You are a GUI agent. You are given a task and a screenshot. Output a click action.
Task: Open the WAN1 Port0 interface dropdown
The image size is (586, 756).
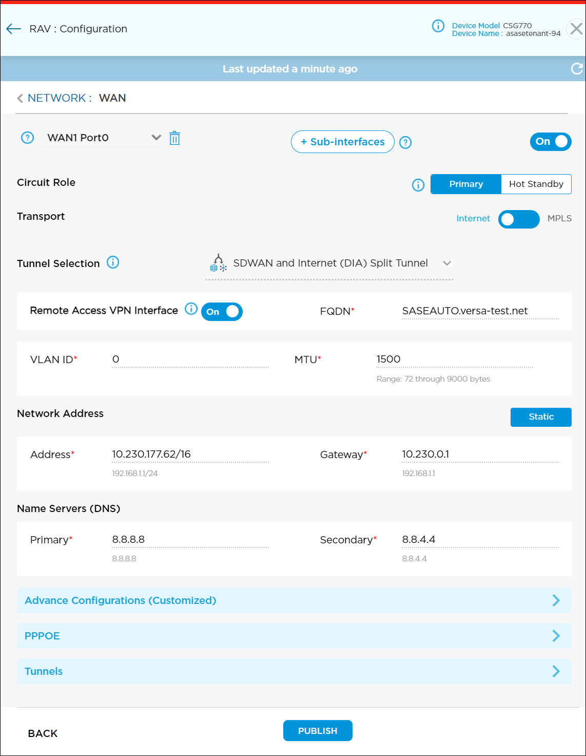[156, 138]
